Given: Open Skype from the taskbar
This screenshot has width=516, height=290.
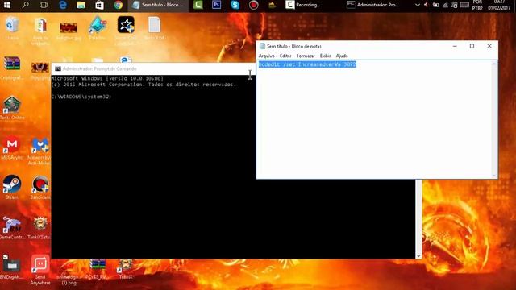Looking at the screenshot, I should tap(235, 5).
